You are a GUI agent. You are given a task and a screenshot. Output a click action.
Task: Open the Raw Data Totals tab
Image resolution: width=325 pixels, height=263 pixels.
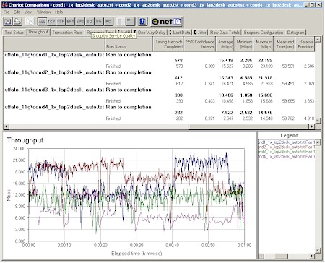[x=225, y=33]
